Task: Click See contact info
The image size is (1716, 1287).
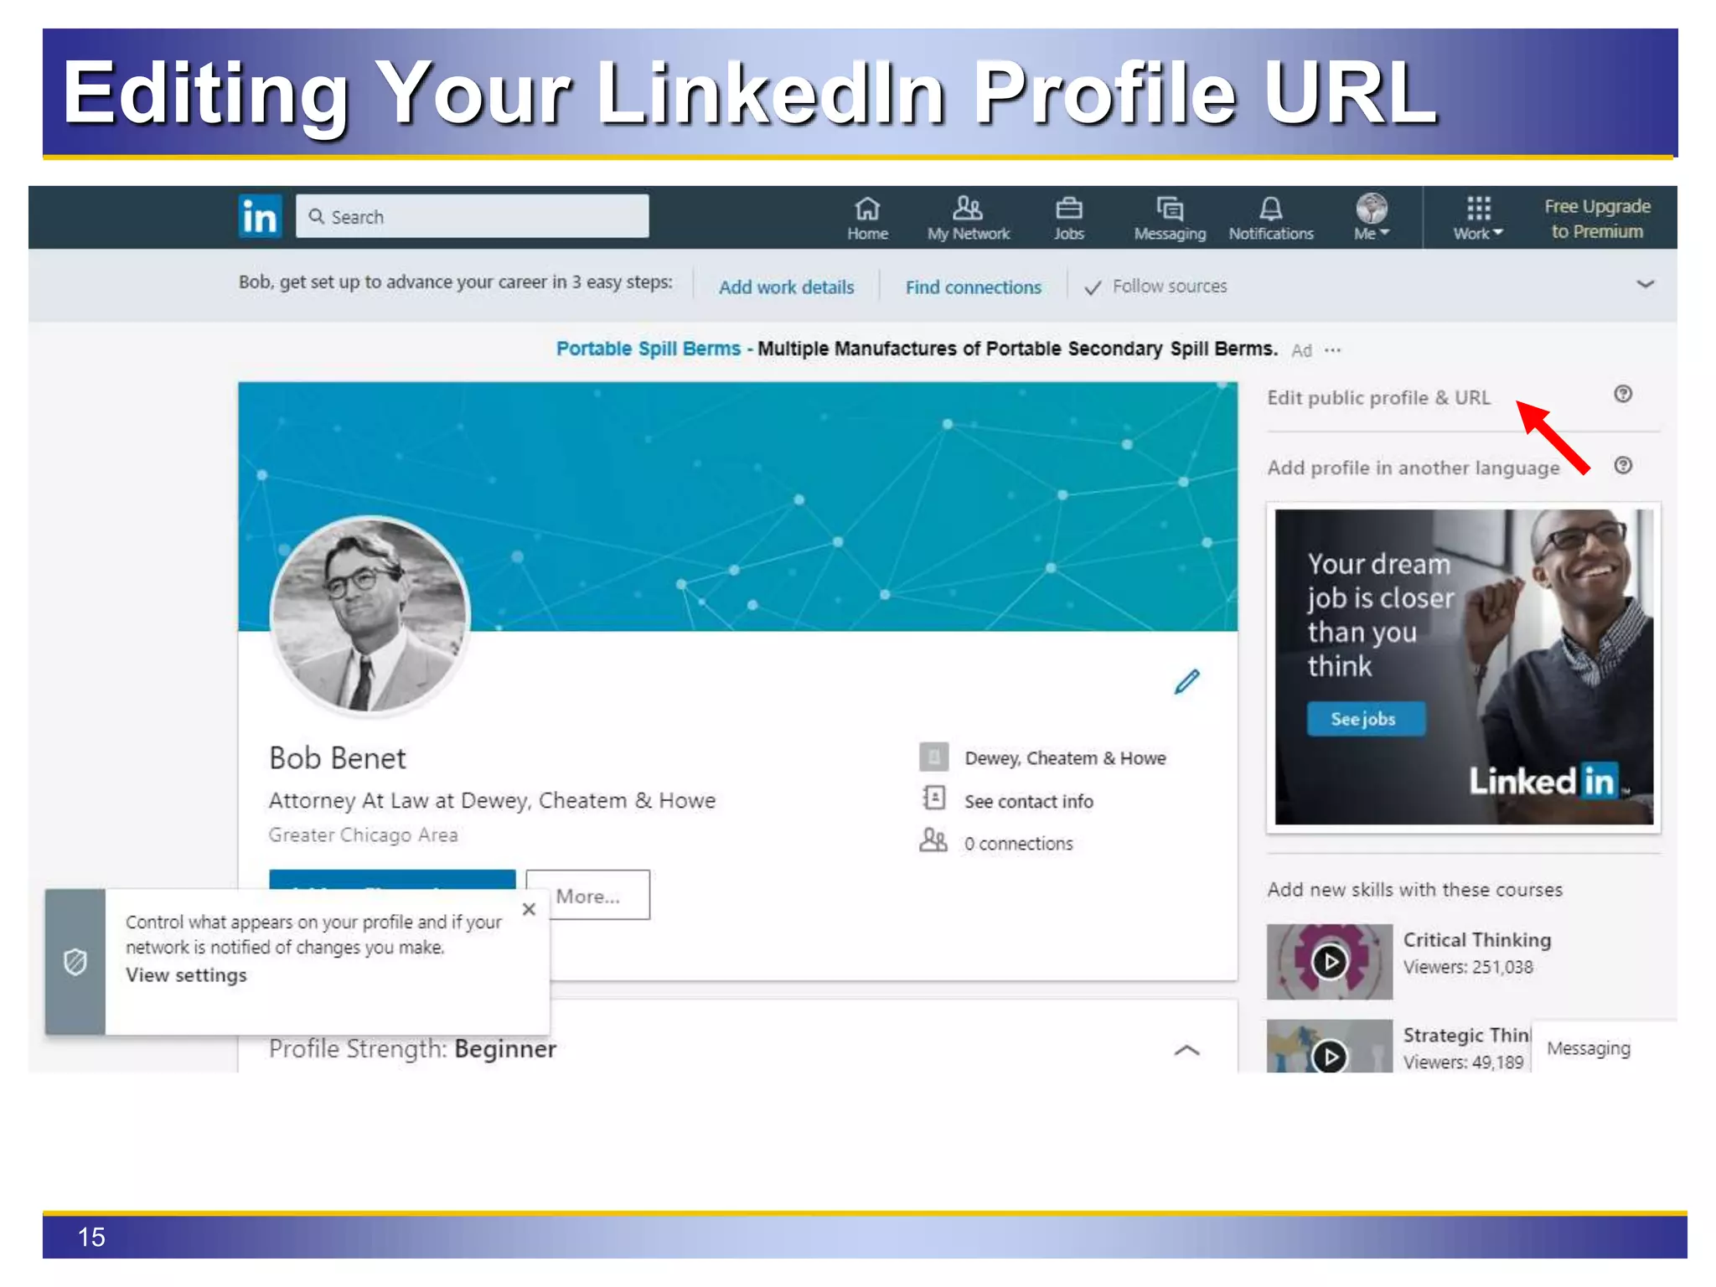Action: [1028, 801]
